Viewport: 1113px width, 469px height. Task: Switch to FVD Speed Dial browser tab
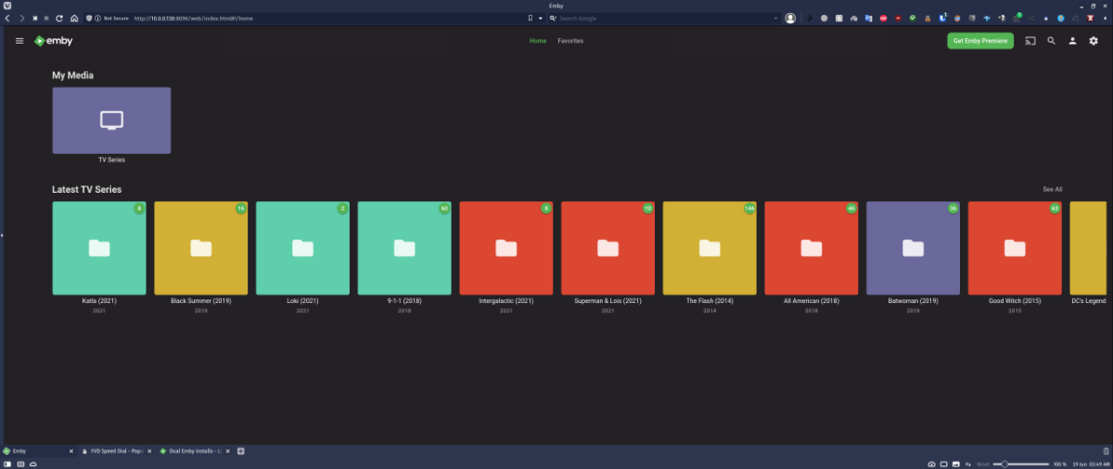click(115, 450)
